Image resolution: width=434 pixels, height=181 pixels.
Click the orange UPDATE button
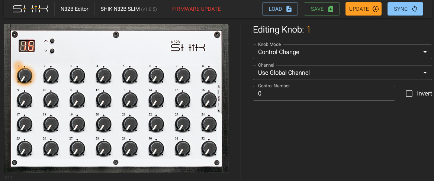pos(363,9)
